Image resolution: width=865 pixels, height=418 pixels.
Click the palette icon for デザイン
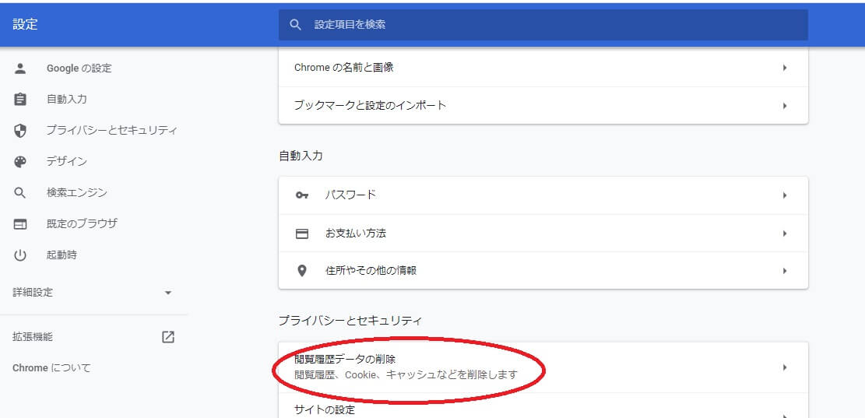pos(20,162)
